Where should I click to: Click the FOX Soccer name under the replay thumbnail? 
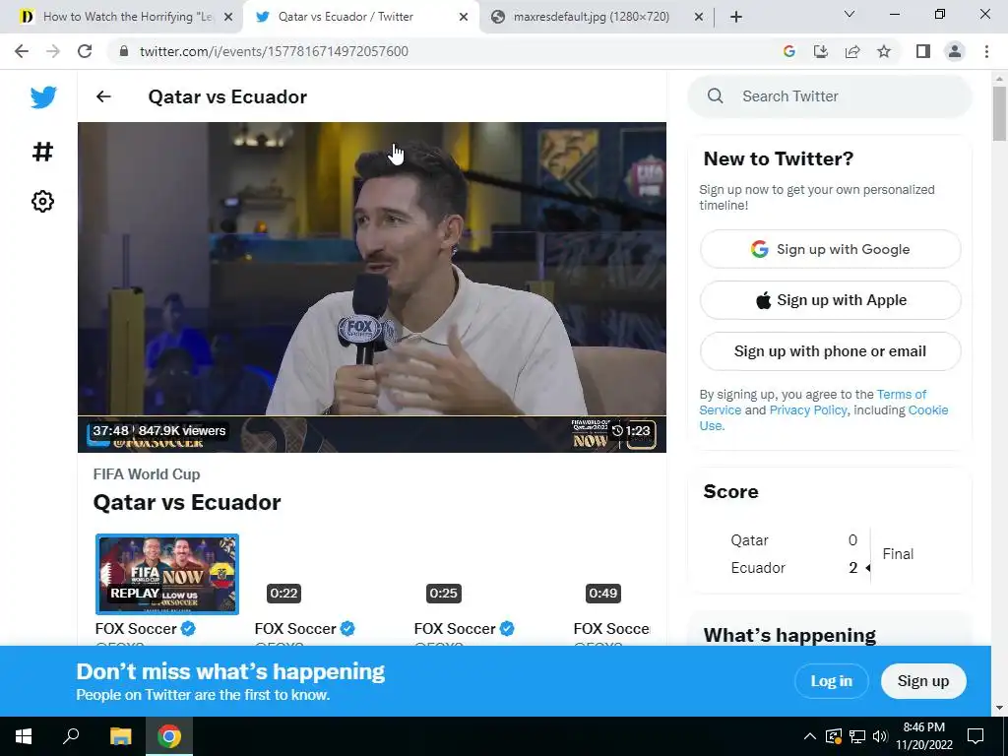pos(136,629)
